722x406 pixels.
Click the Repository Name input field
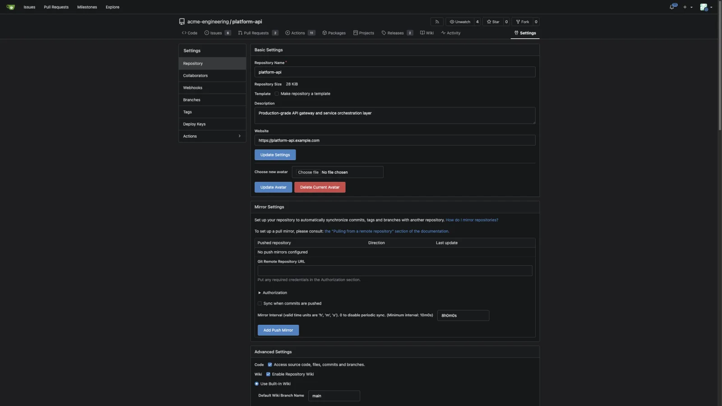point(395,72)
